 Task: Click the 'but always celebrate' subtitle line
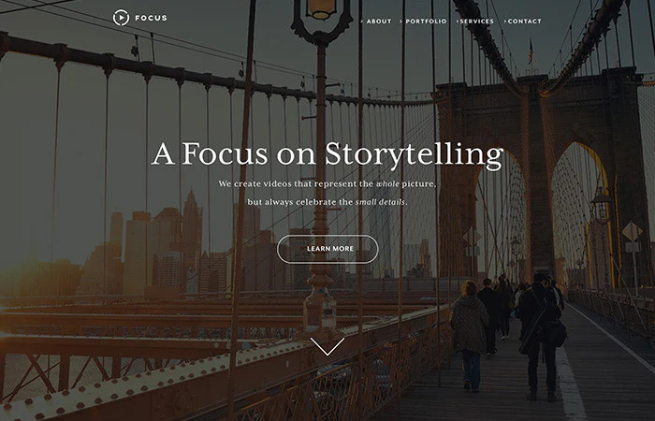(x=327, y=202)
